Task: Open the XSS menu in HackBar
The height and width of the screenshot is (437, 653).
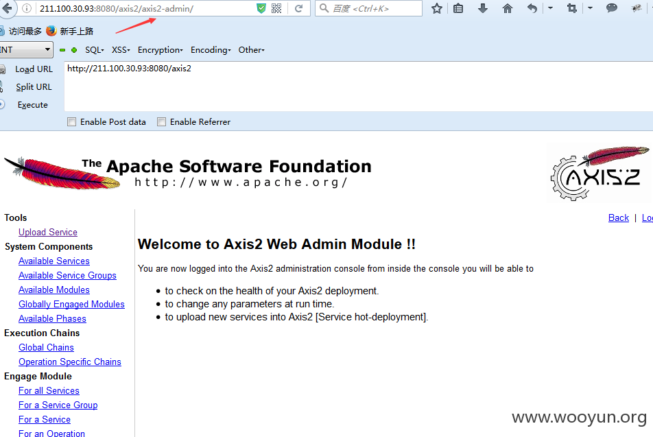Action: point(121,50)
